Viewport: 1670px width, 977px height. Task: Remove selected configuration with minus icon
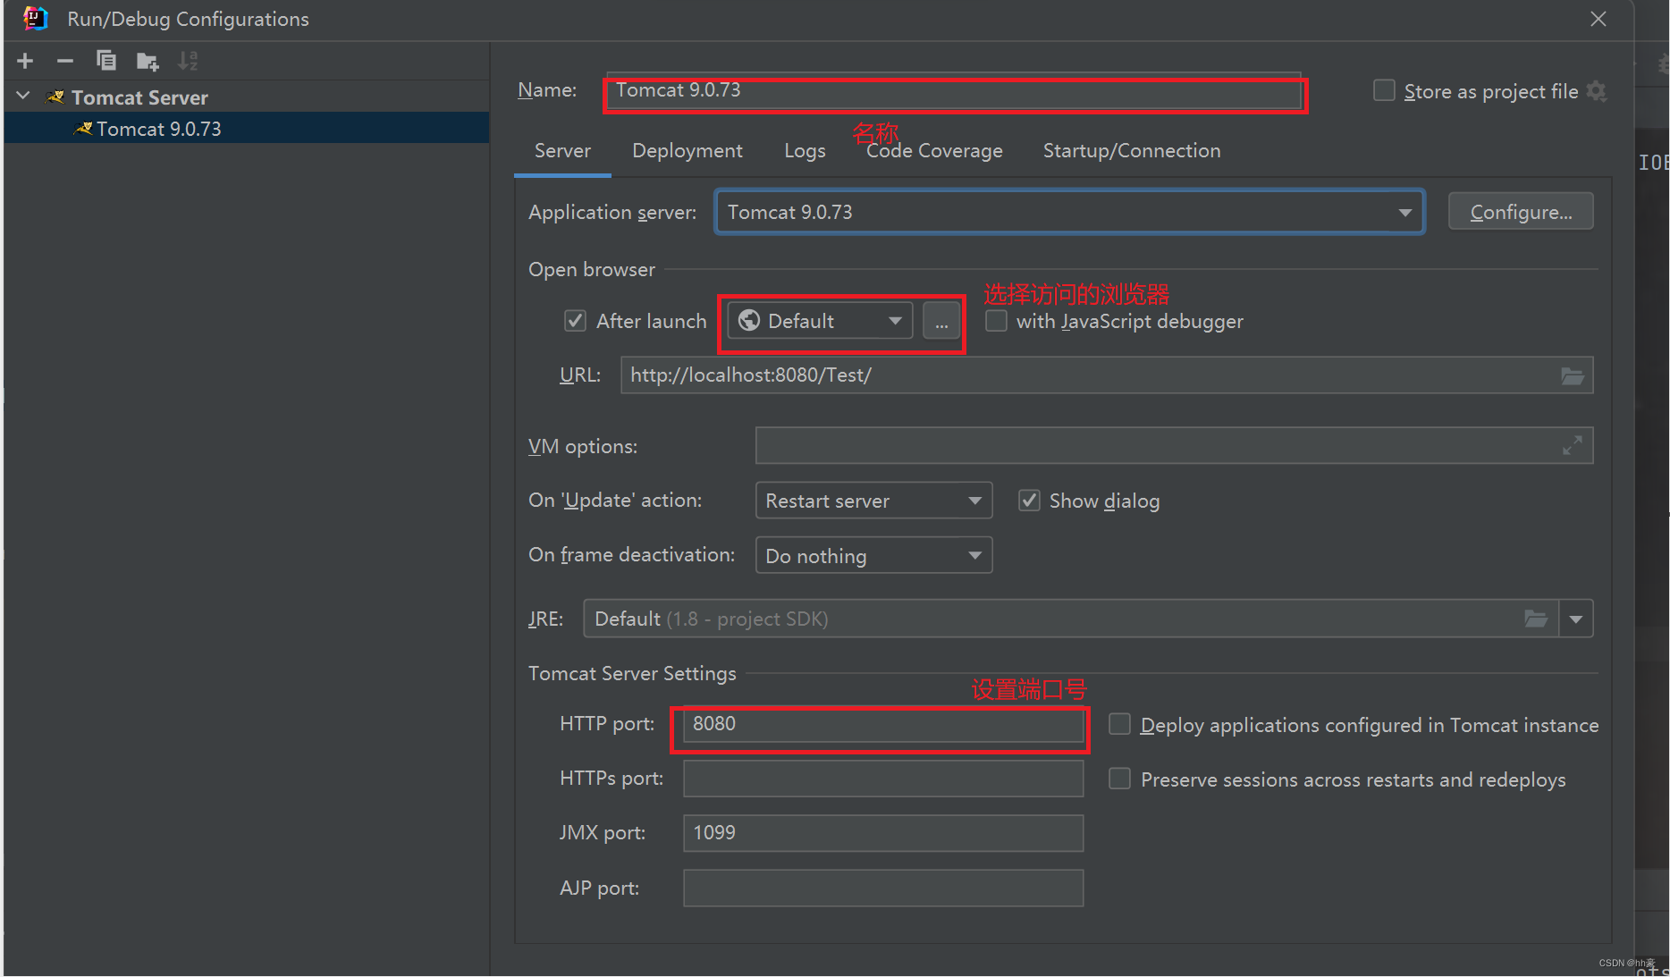tap(64, 61)
